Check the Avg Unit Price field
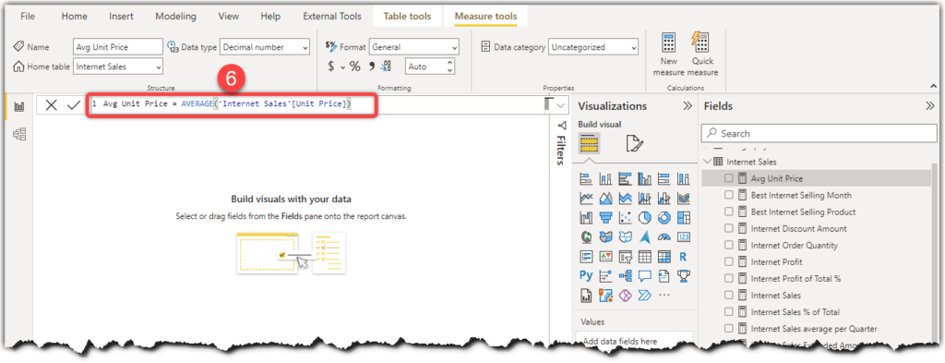This screenshot has height=363, width=945. [x=729, y=178]
